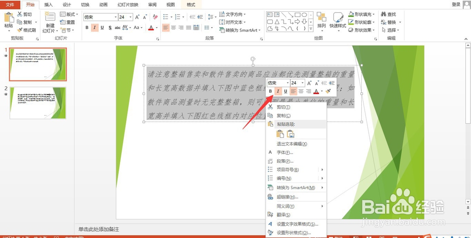Open the ribbon font size 24 dropdown

tap(130, 17)
